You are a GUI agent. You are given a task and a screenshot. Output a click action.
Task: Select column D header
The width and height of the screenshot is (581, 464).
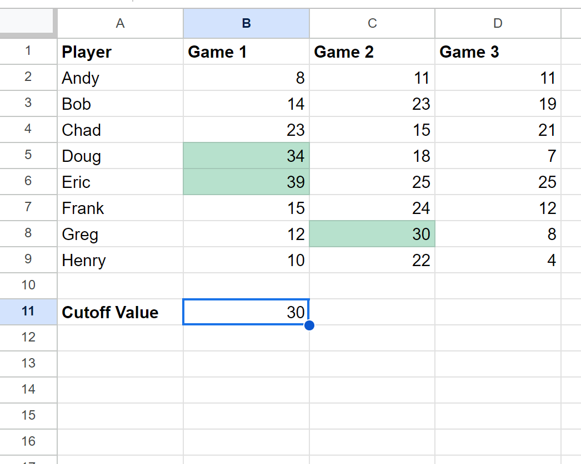[x=498, y=23]
